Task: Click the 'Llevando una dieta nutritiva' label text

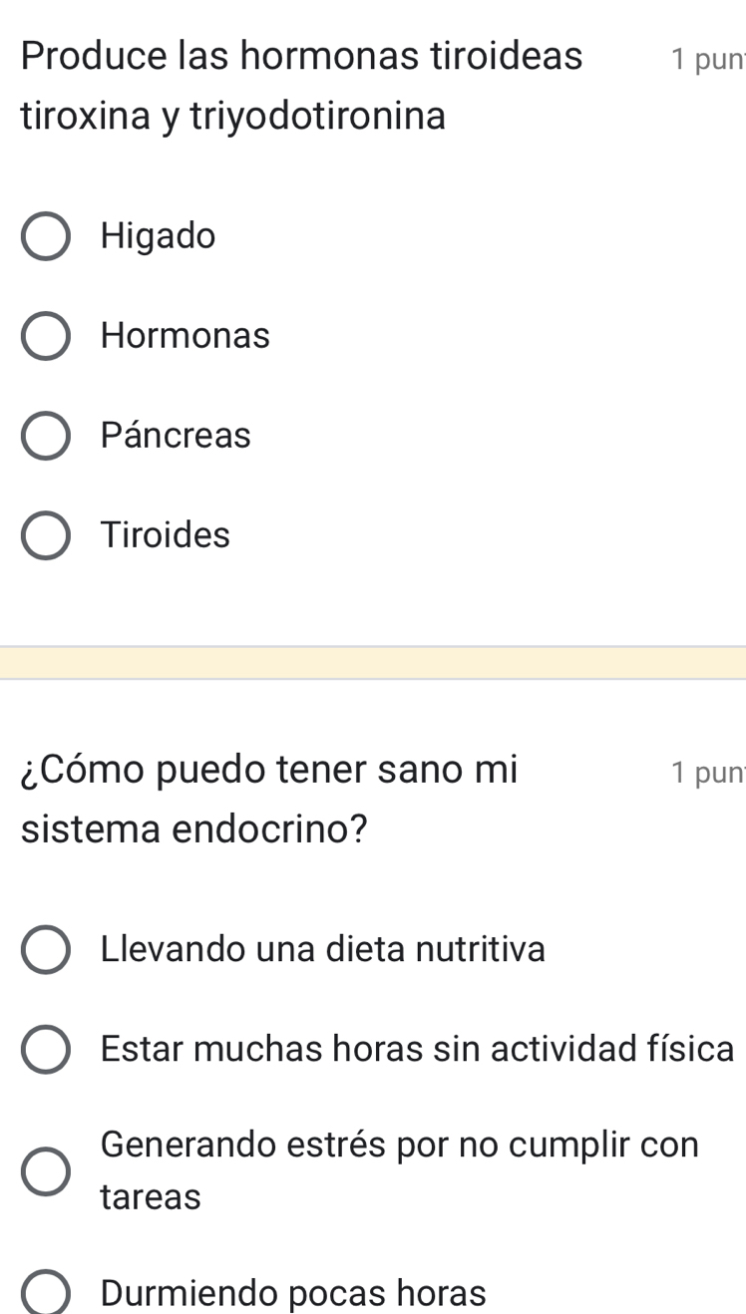Action: [x=323, y=949]
